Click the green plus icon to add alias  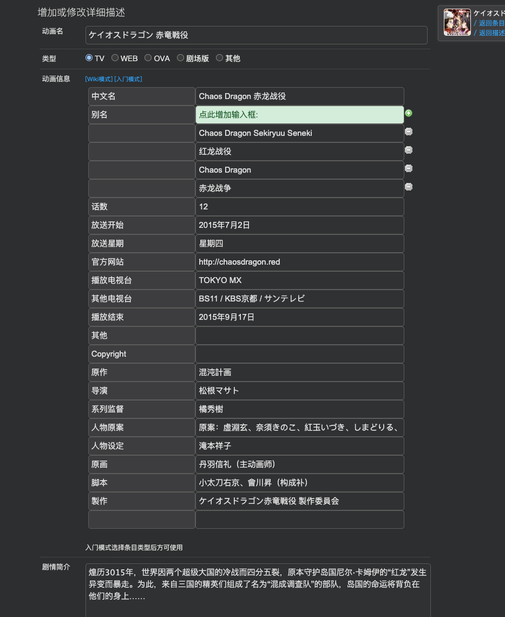pyautogui.click(x=408, y=113)
